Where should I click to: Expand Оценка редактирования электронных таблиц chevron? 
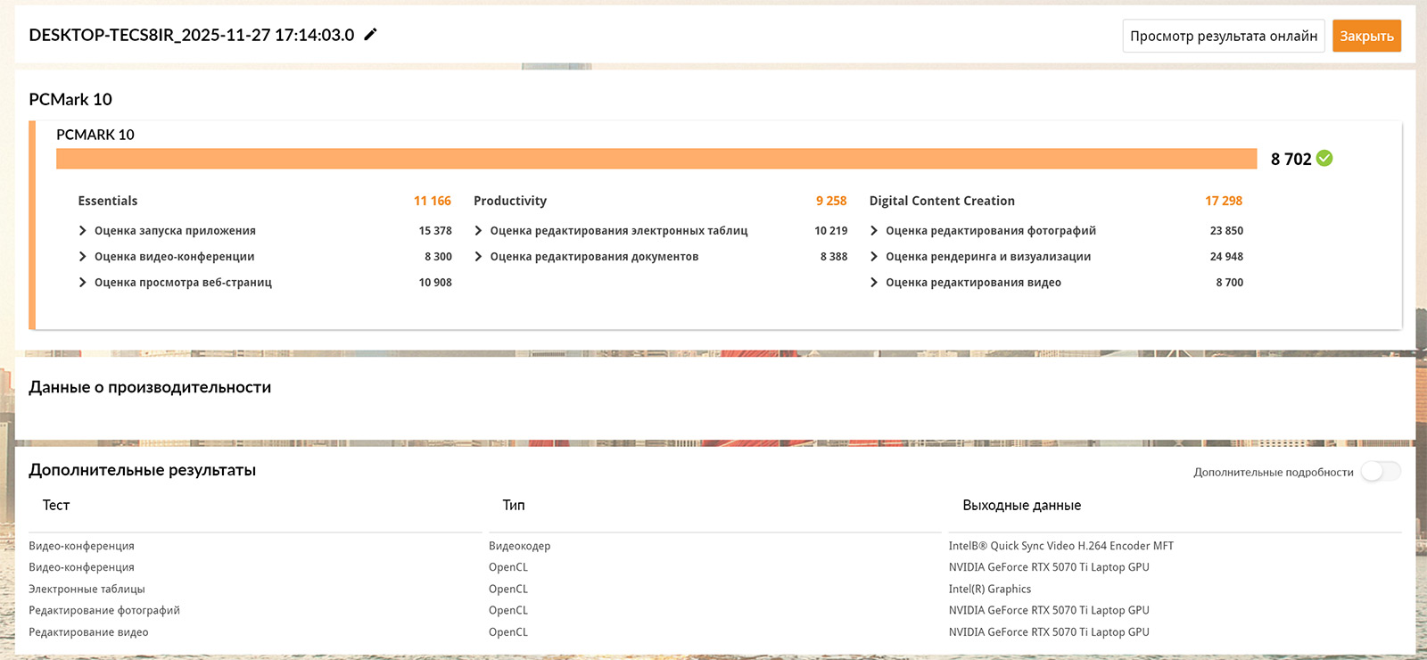tap(479, 231)
